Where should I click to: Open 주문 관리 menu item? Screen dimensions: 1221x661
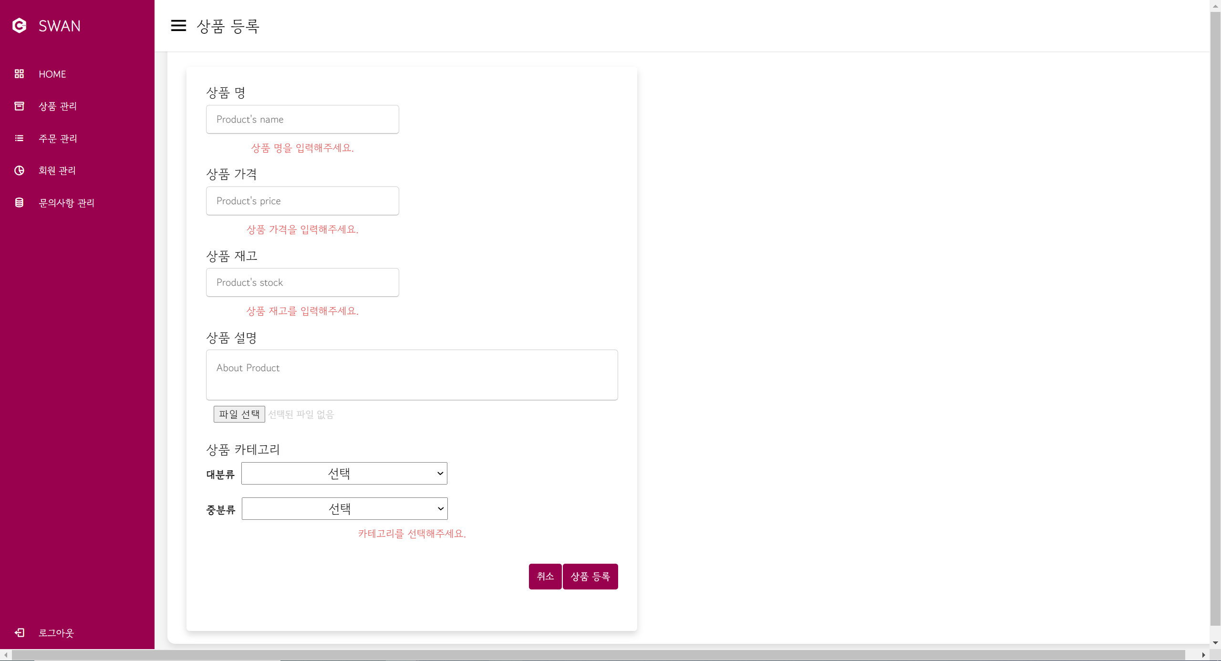click(58, 138)
